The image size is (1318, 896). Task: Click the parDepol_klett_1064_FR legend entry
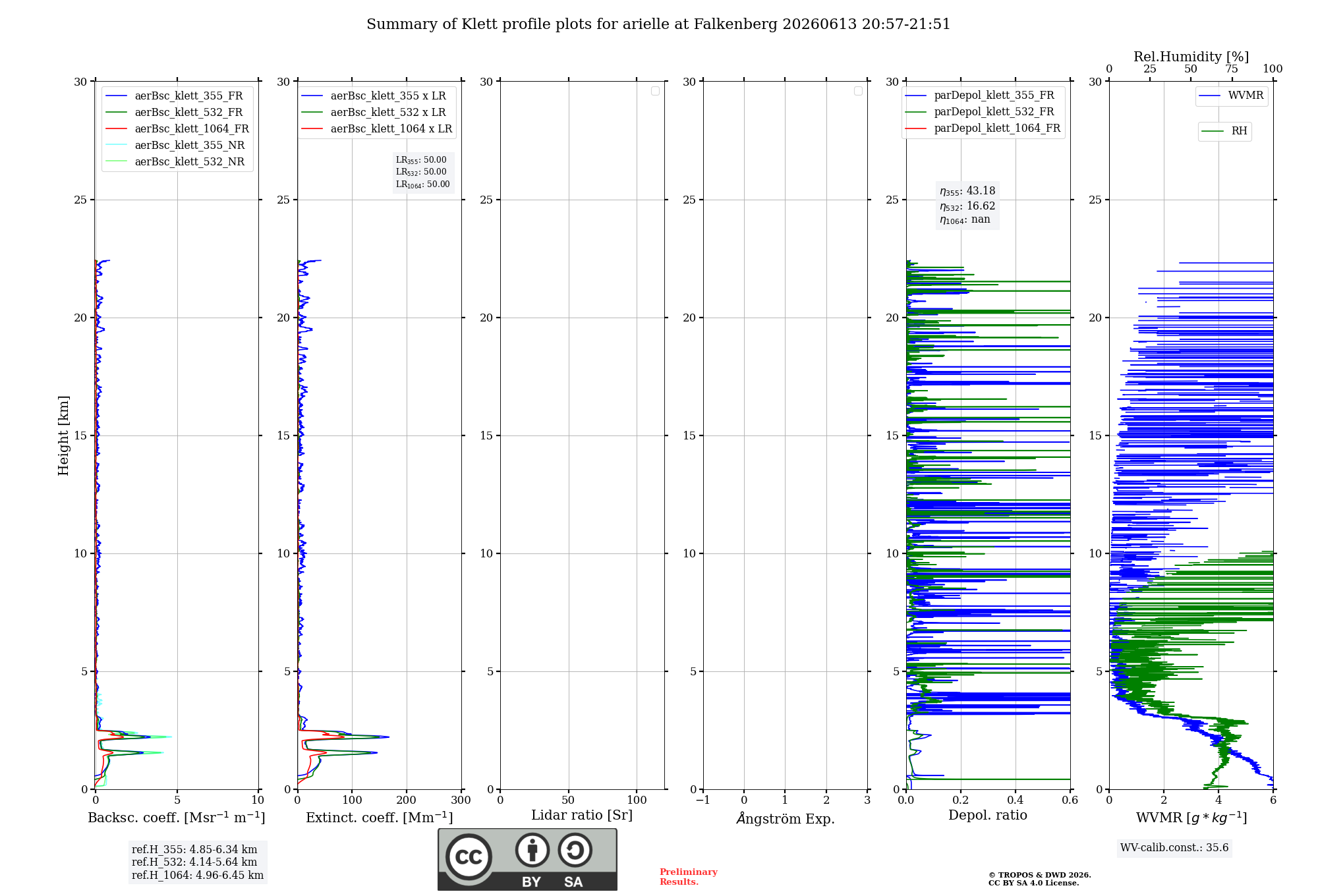click(x=983, y=128)
